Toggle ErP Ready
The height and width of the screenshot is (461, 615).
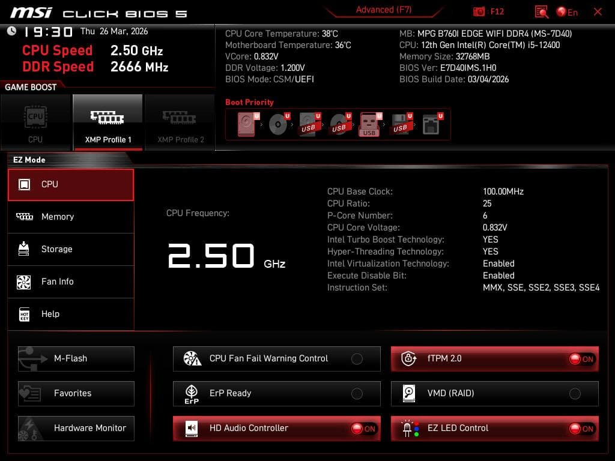tap(276, 394)
